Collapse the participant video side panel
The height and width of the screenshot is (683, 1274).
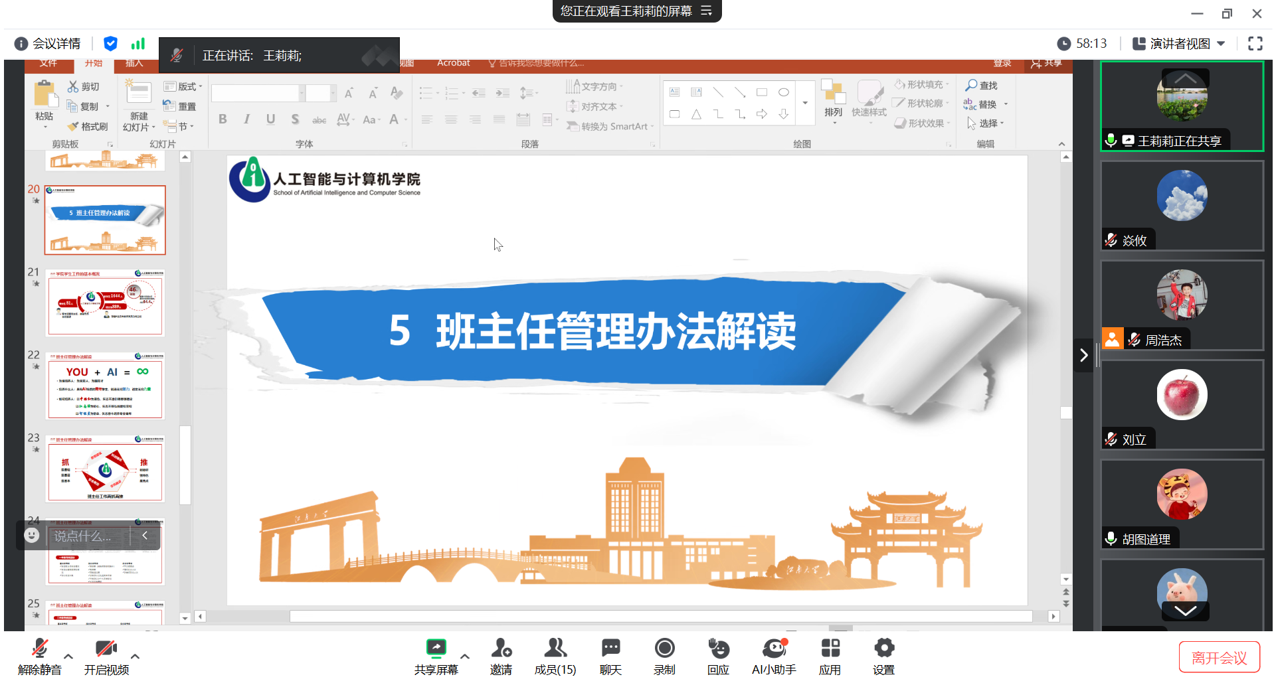[1083, 355]
